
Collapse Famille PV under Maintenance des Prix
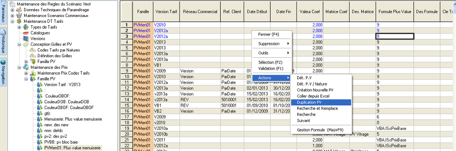(26, 79)
